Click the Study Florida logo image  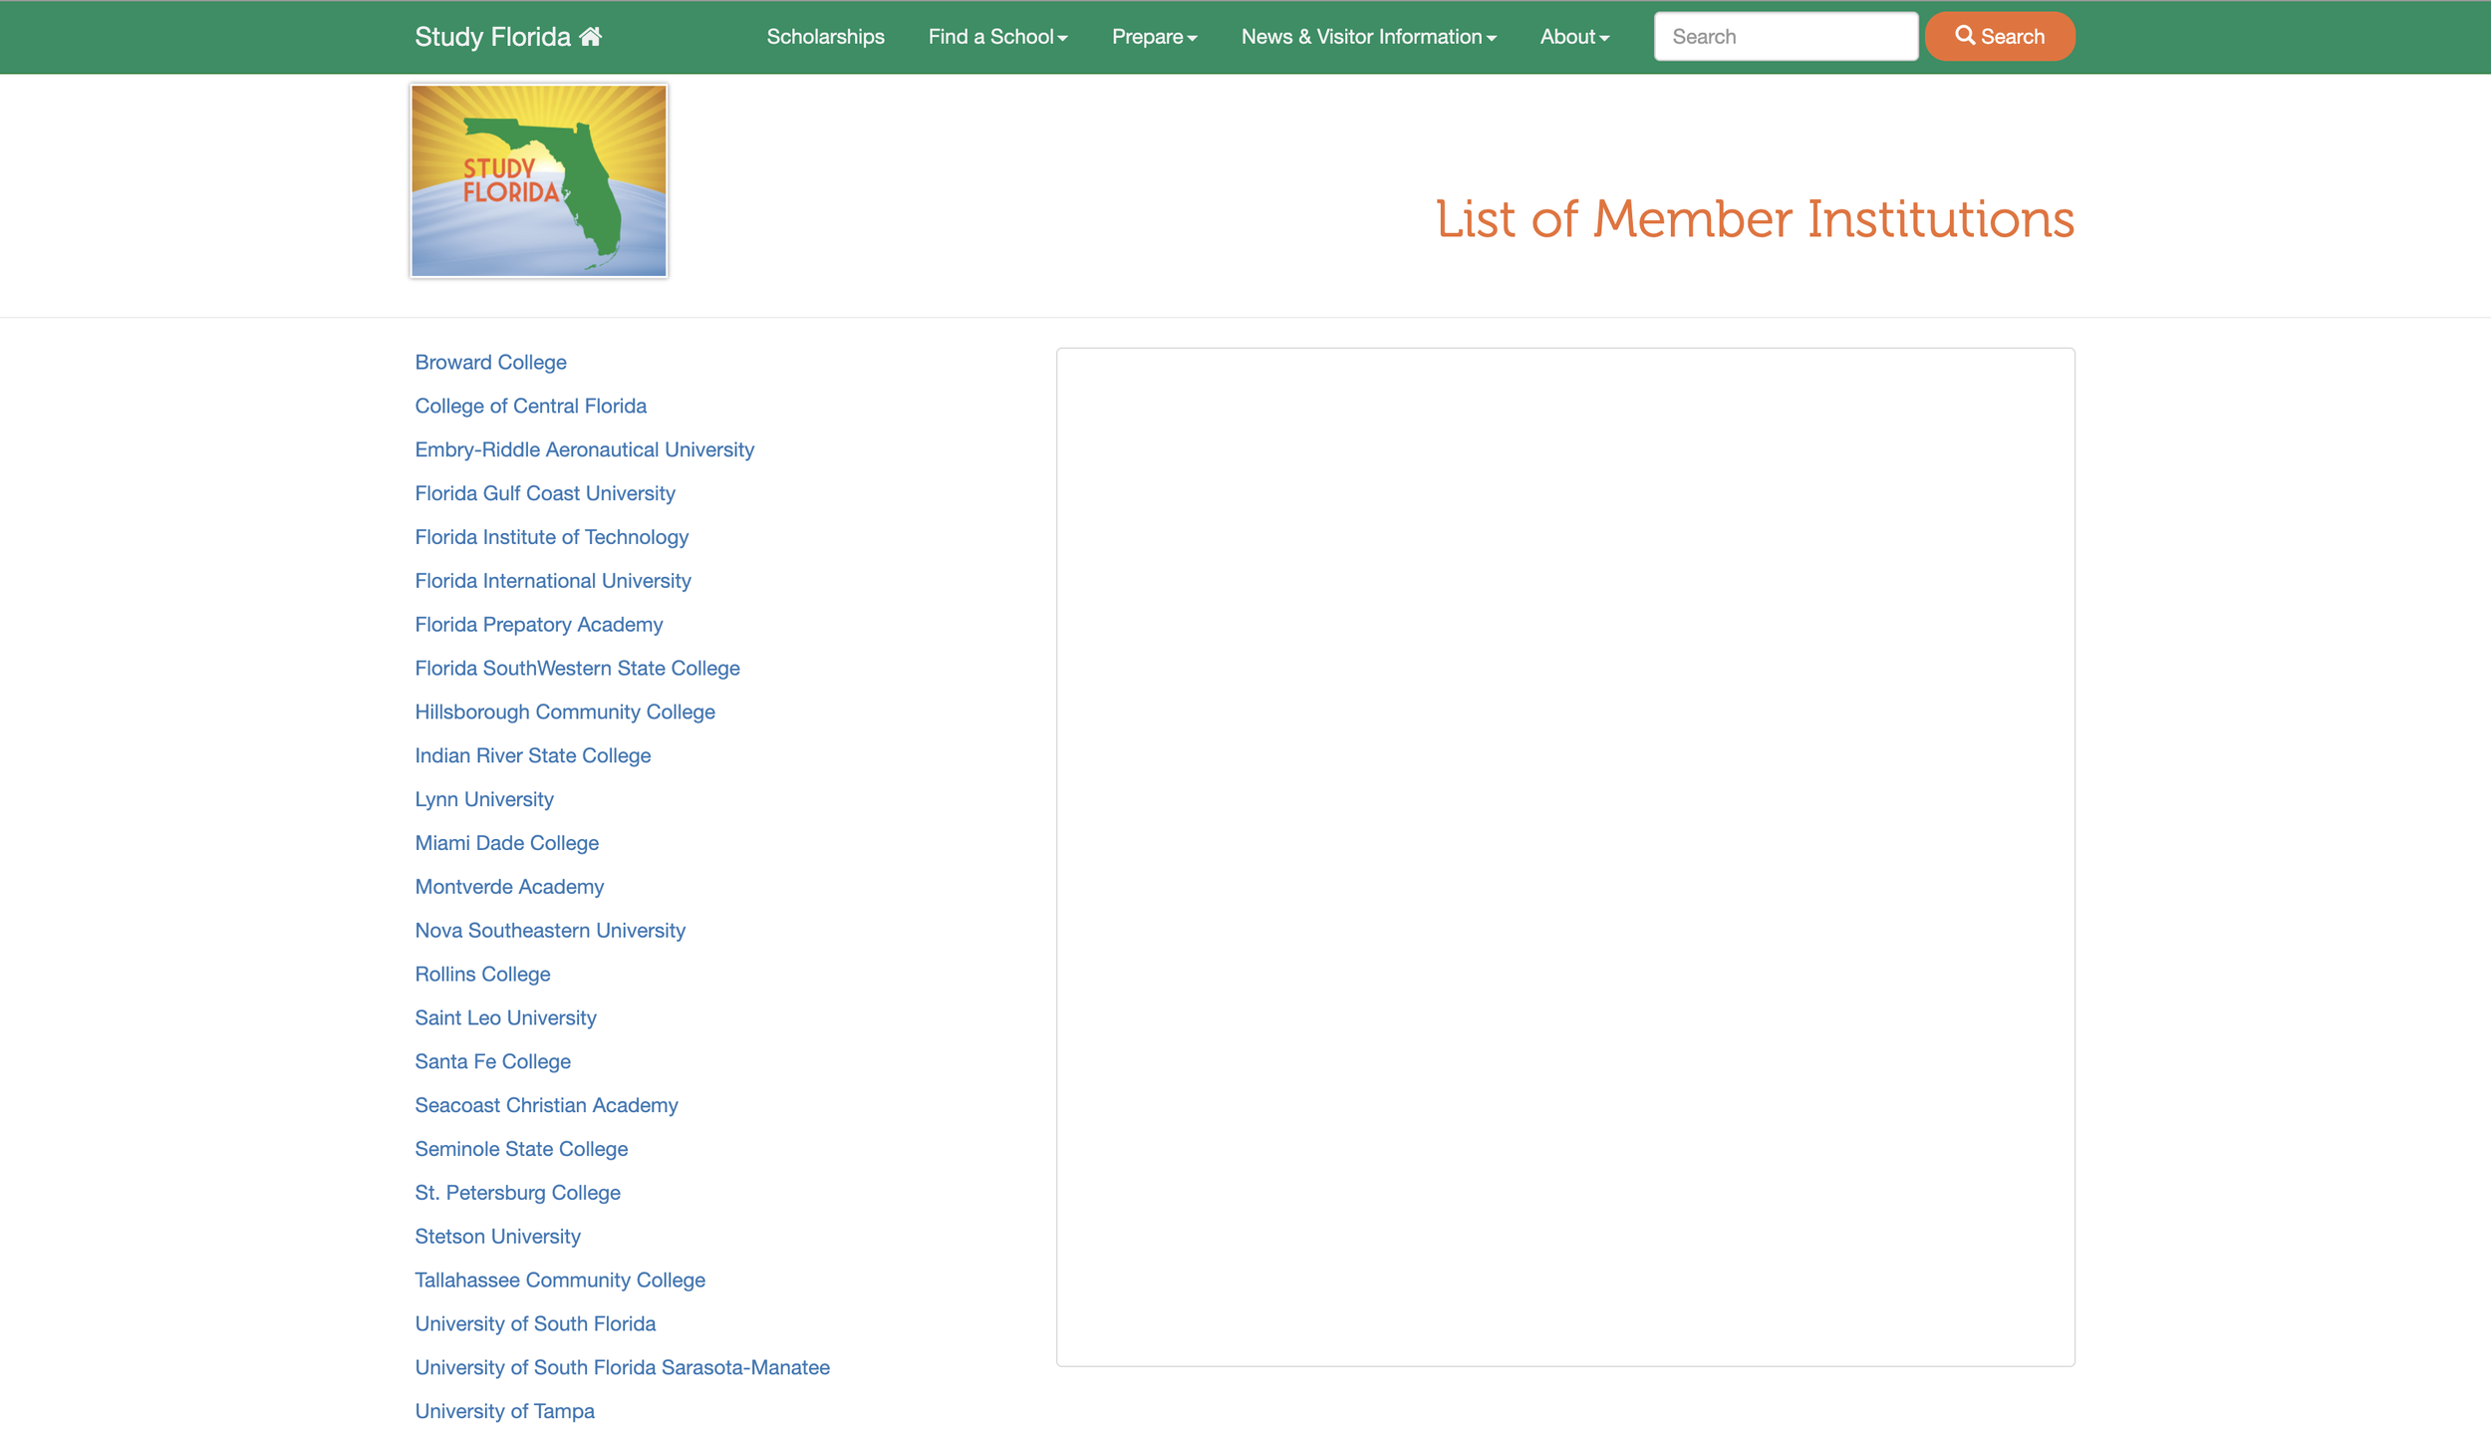(538, 180)
